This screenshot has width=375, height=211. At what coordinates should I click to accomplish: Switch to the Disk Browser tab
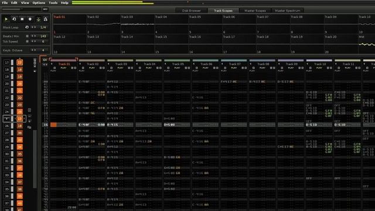pos(191,11)
